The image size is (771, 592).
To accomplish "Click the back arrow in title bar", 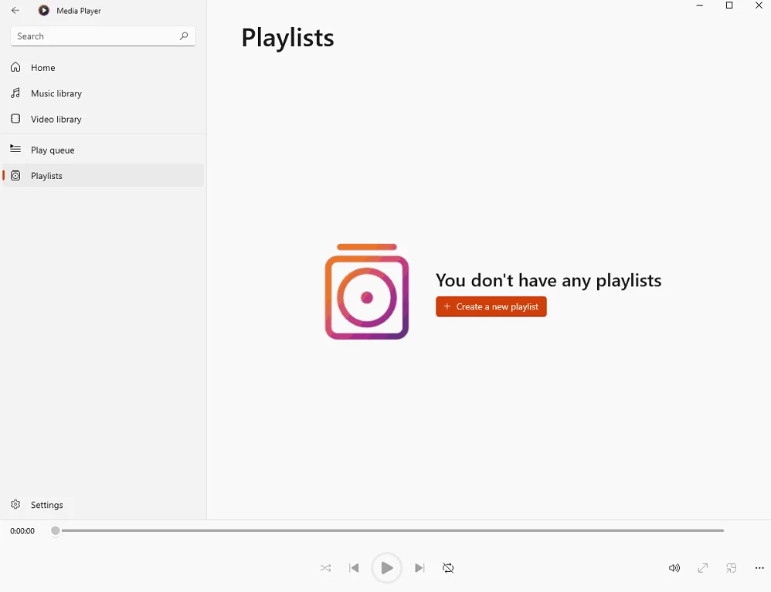I will pyautogui.click(x=15, y=11).
